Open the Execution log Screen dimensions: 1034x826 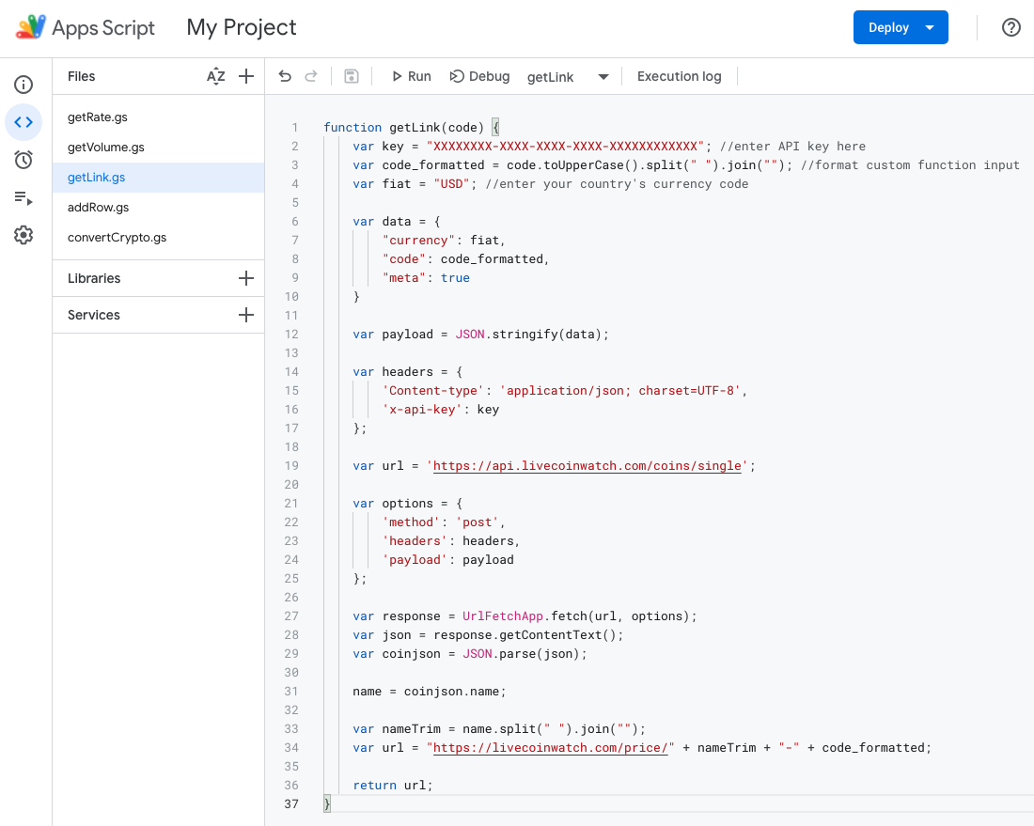pos(679,77)
